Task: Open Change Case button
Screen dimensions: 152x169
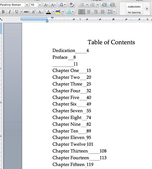Action: (62, 5)
